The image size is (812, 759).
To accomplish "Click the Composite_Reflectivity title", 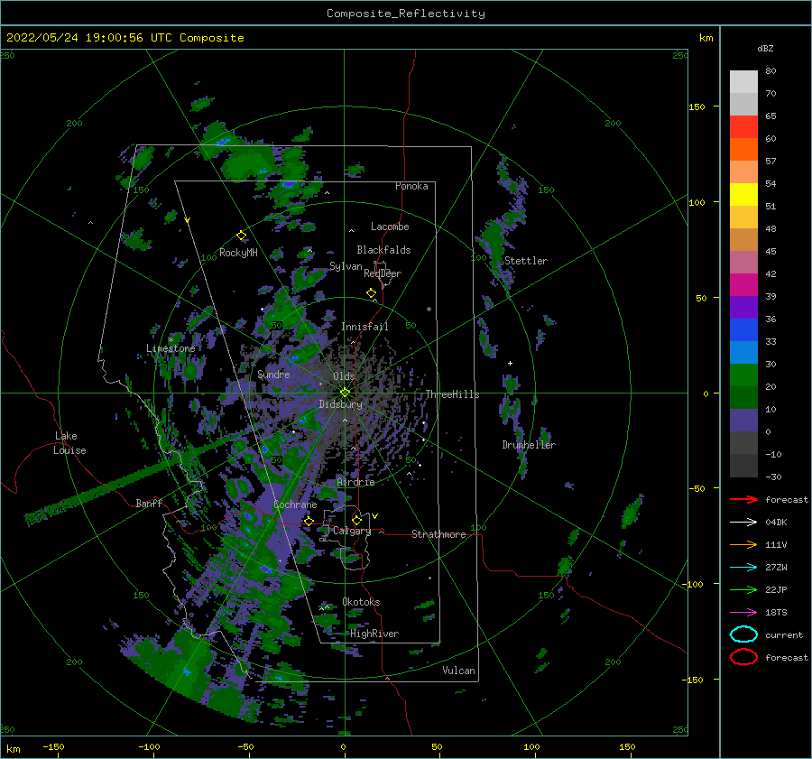I will 406,14.
